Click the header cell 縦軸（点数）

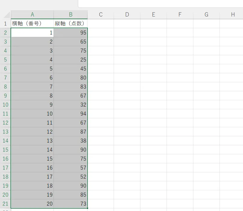[71, 24]
